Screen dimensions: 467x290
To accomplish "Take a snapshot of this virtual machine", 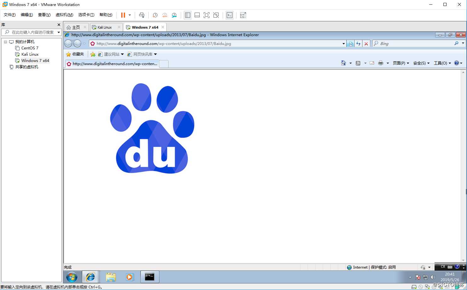I will [x=155, y=15].
